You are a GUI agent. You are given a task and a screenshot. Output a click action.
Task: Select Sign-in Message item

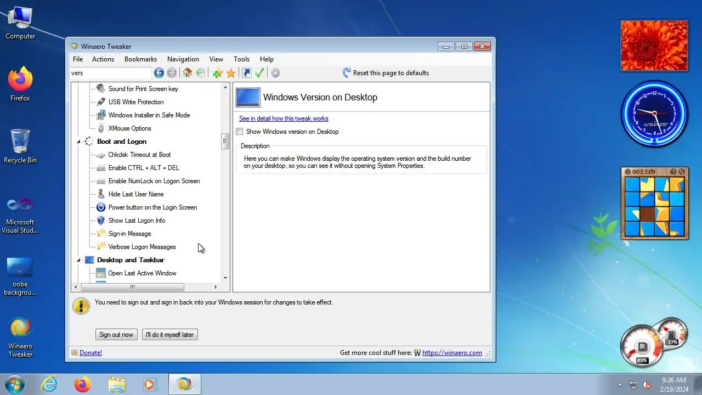click(x=129, y=234)
